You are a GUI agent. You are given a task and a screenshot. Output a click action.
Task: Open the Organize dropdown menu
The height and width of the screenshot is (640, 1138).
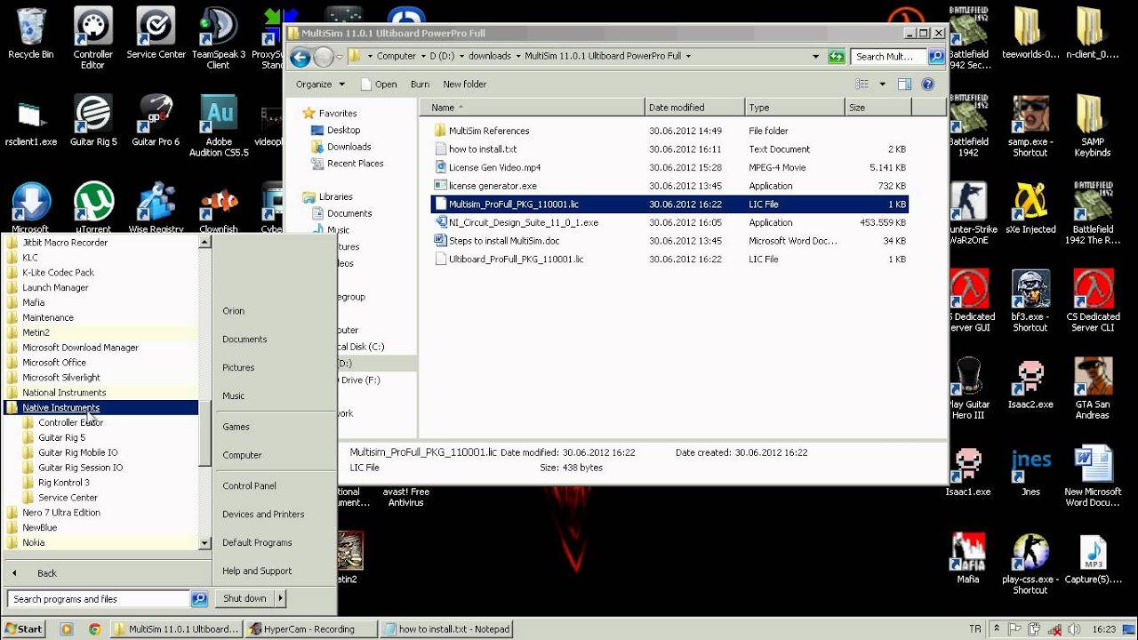point(320,84)
